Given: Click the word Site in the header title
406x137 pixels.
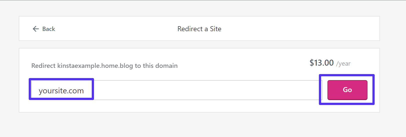Looking at the screenshot, I should pyautogui.click(x=215, y=29).
